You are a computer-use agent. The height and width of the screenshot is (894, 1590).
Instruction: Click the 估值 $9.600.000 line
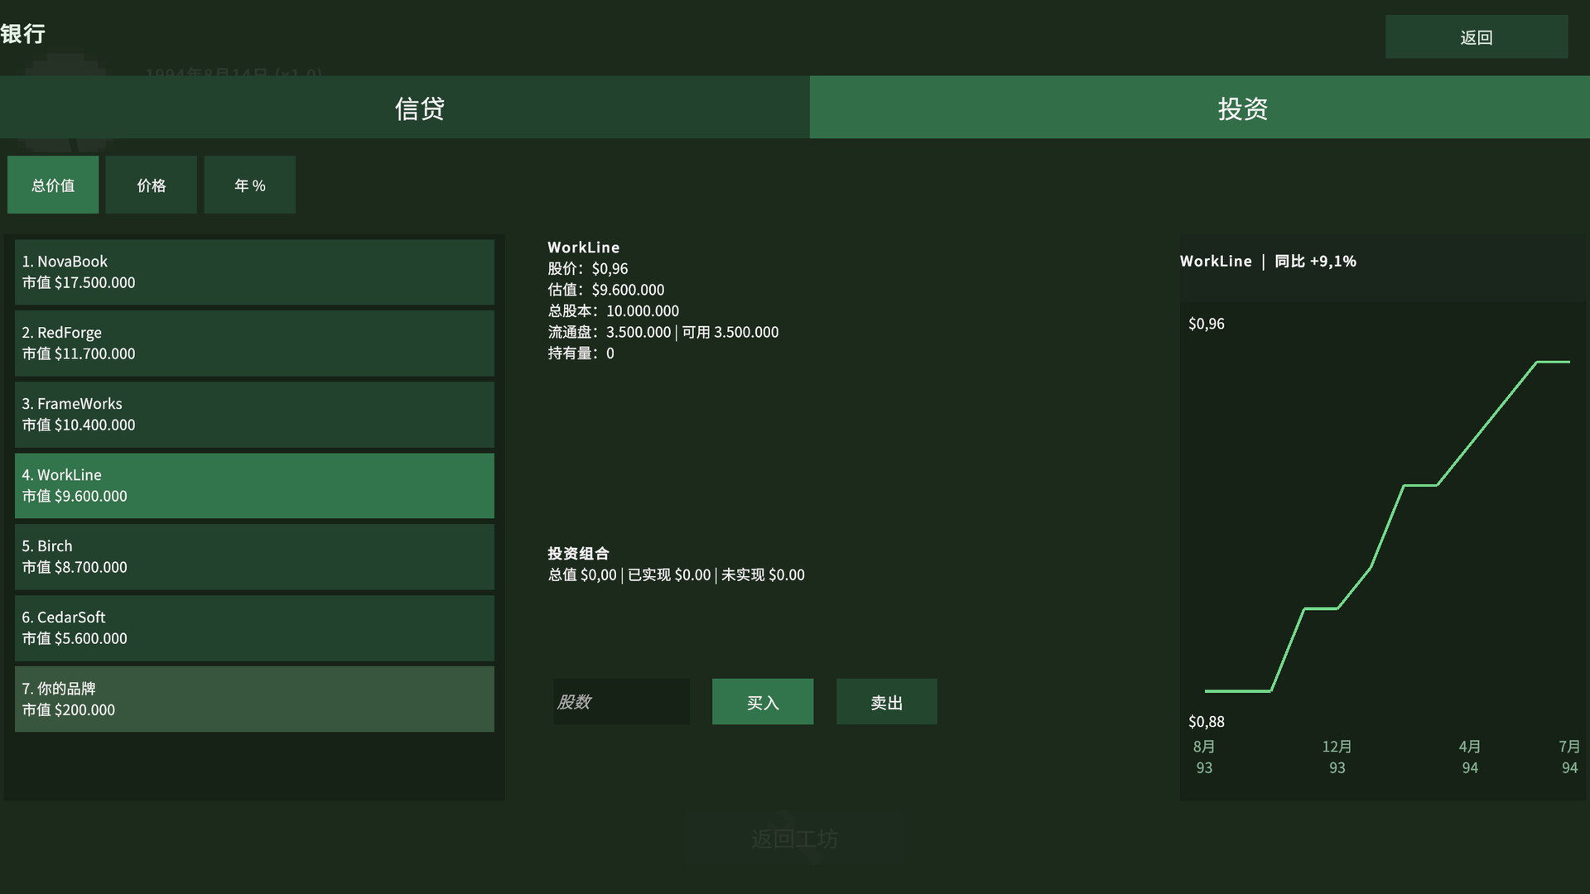[x=606, y=290]
